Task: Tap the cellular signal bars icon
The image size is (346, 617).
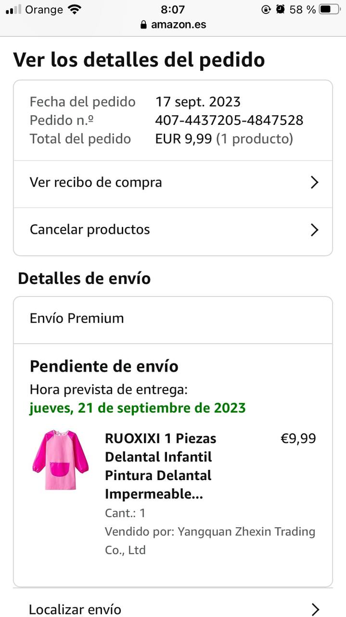Action: 13,10
